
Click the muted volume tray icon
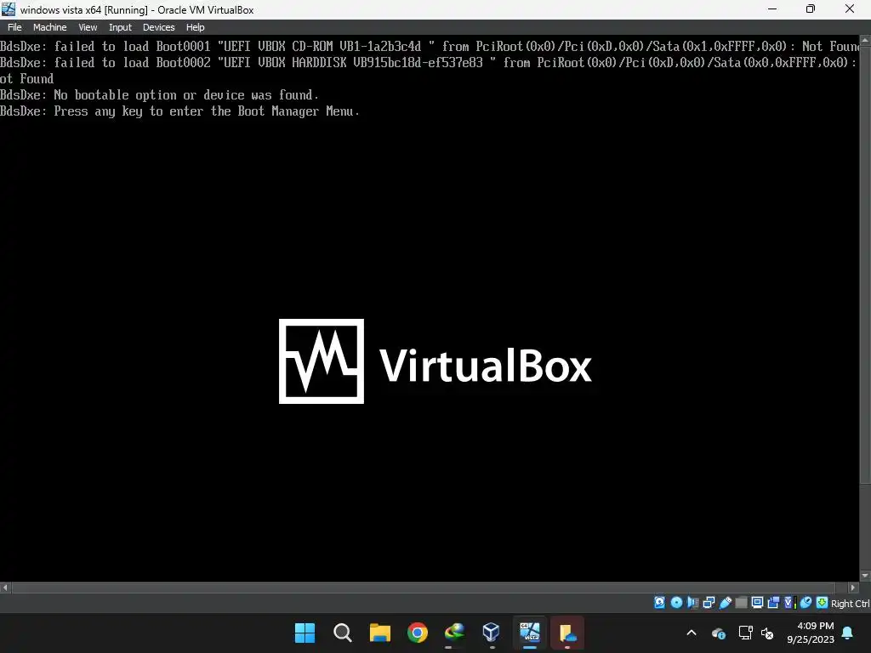point(767,633)
